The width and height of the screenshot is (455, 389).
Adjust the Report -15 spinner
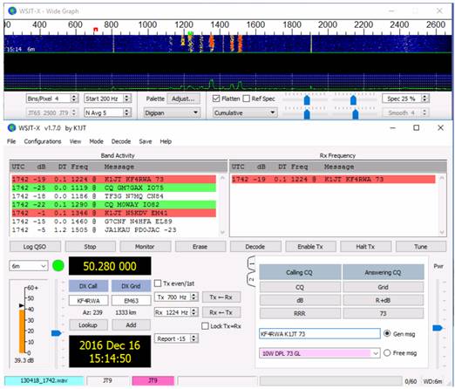pyautogui.click(x=194, y=338)
